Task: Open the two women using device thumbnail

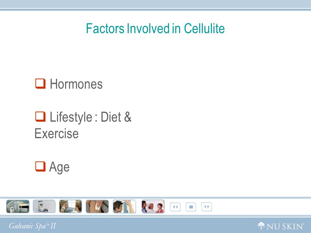Action: point(70,206)
